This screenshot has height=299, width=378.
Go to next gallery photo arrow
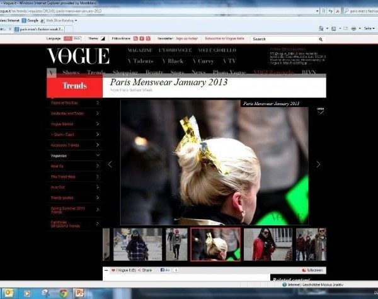point(318,164)
